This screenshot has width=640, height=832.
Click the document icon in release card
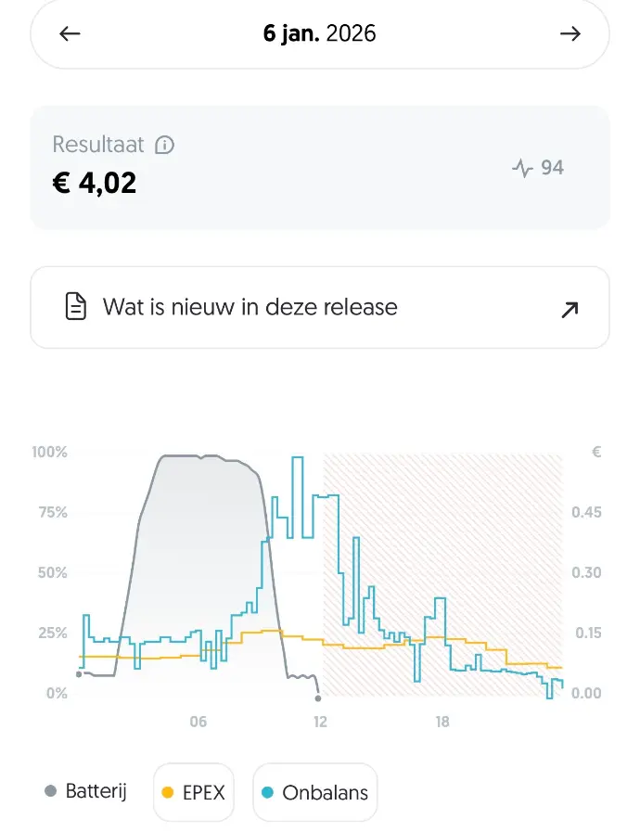coord(76,307)
